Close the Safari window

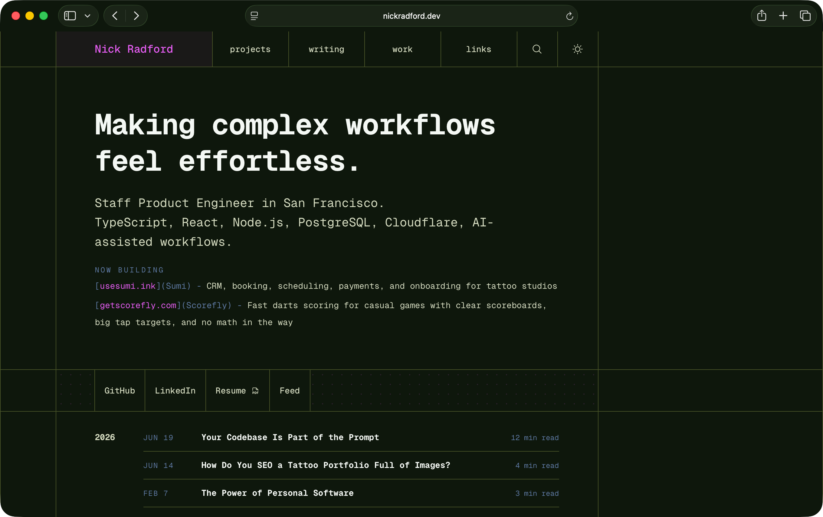(x=16, y=16)
